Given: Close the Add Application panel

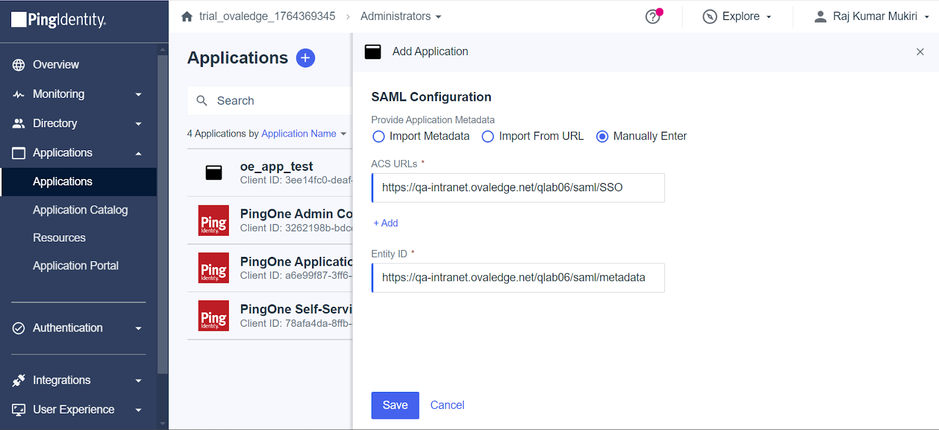Looking at the screenshot, I should [920, 52].
